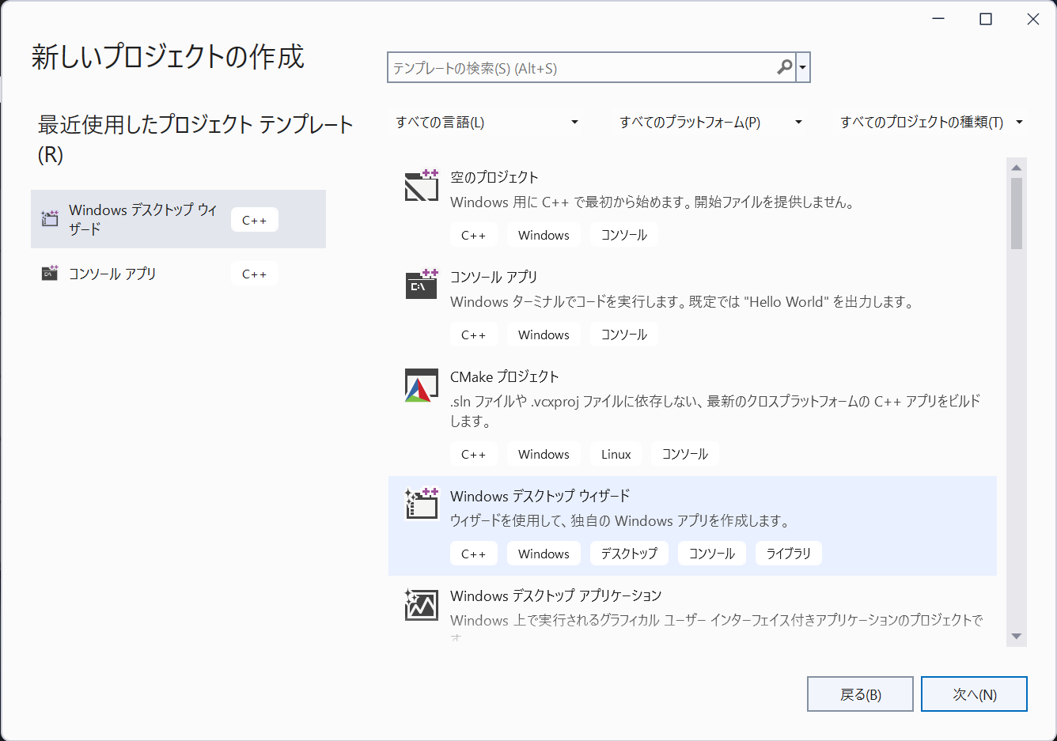Click the C++ tag under 空のプロジェクト
Screen dimensions: 1057x741
click(474, 235)
